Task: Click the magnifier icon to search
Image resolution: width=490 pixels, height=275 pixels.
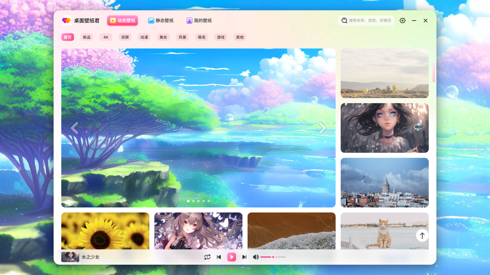Action: click(x=344, y=20)
